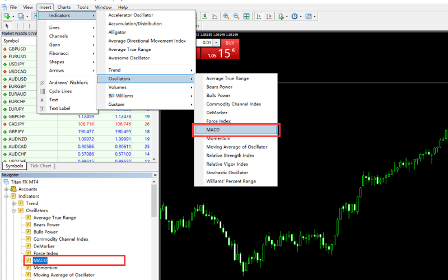
Task: Open the View menu
Action: 28,7
